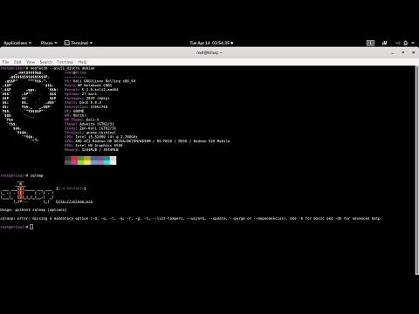Click the terminal cursor at the prompt
Screen dimensions: 419x314
click(x=31, y=227)
